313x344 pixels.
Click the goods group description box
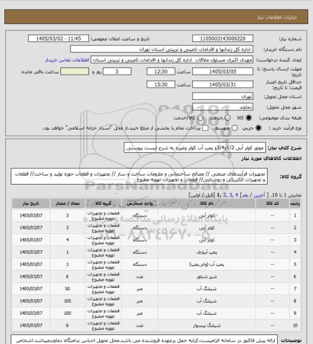pos(139,176)
